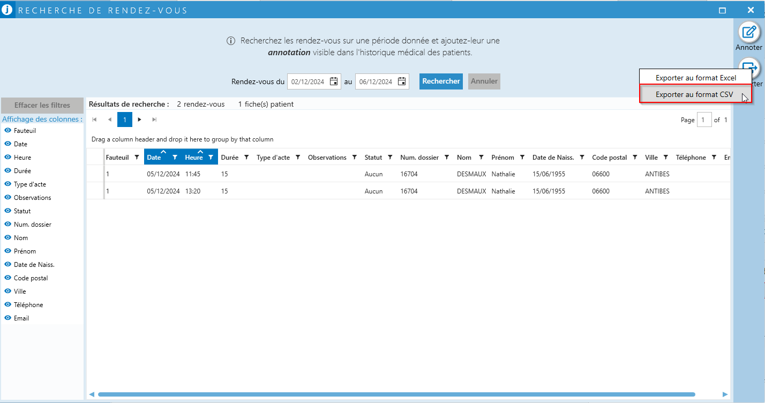
Task: Open calendar picker for end date 06/12/2024
Action: coord(402,81)
